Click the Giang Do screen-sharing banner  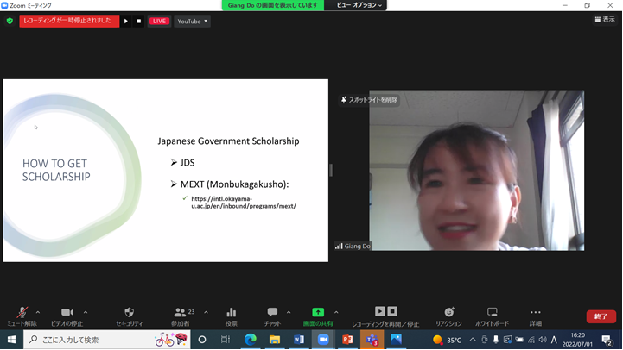pyautogui.click(x=272, y=5)
